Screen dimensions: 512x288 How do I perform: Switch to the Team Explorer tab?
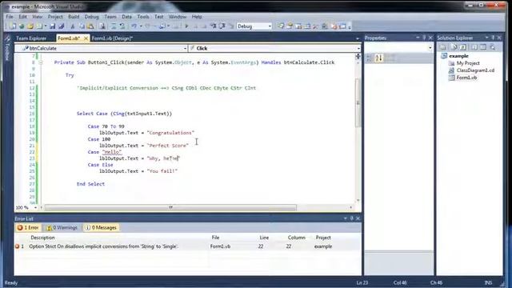(x=31, y=38)
